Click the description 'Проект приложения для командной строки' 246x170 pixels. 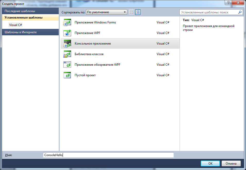pos(208,28)
